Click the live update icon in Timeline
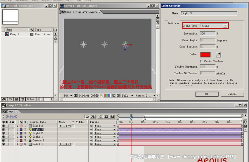The height and width of the screenshot is (162, 249). pos(87,117)
